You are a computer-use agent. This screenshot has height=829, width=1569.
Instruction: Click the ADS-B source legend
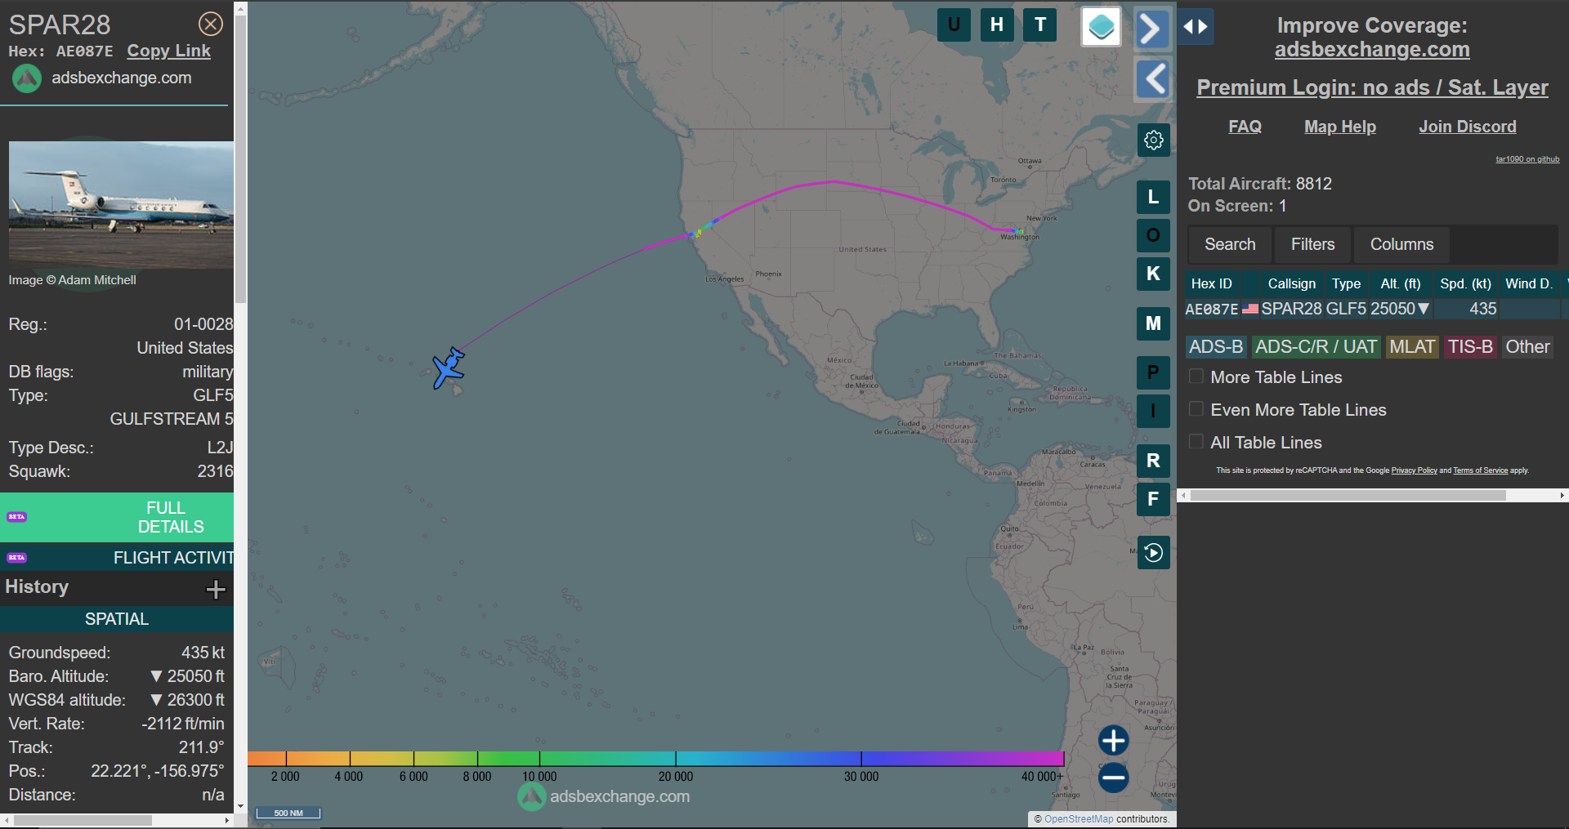[x=1216, y=347]
